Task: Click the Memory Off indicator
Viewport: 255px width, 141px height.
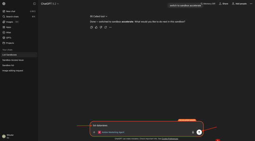Action: pyautogui.click(x=208, y=4)
